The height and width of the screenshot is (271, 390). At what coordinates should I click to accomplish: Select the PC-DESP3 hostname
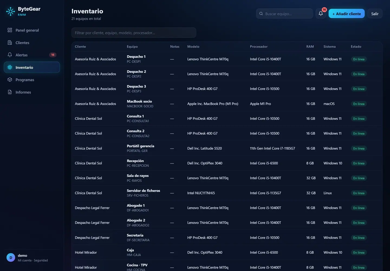click(x=134, y=91)
